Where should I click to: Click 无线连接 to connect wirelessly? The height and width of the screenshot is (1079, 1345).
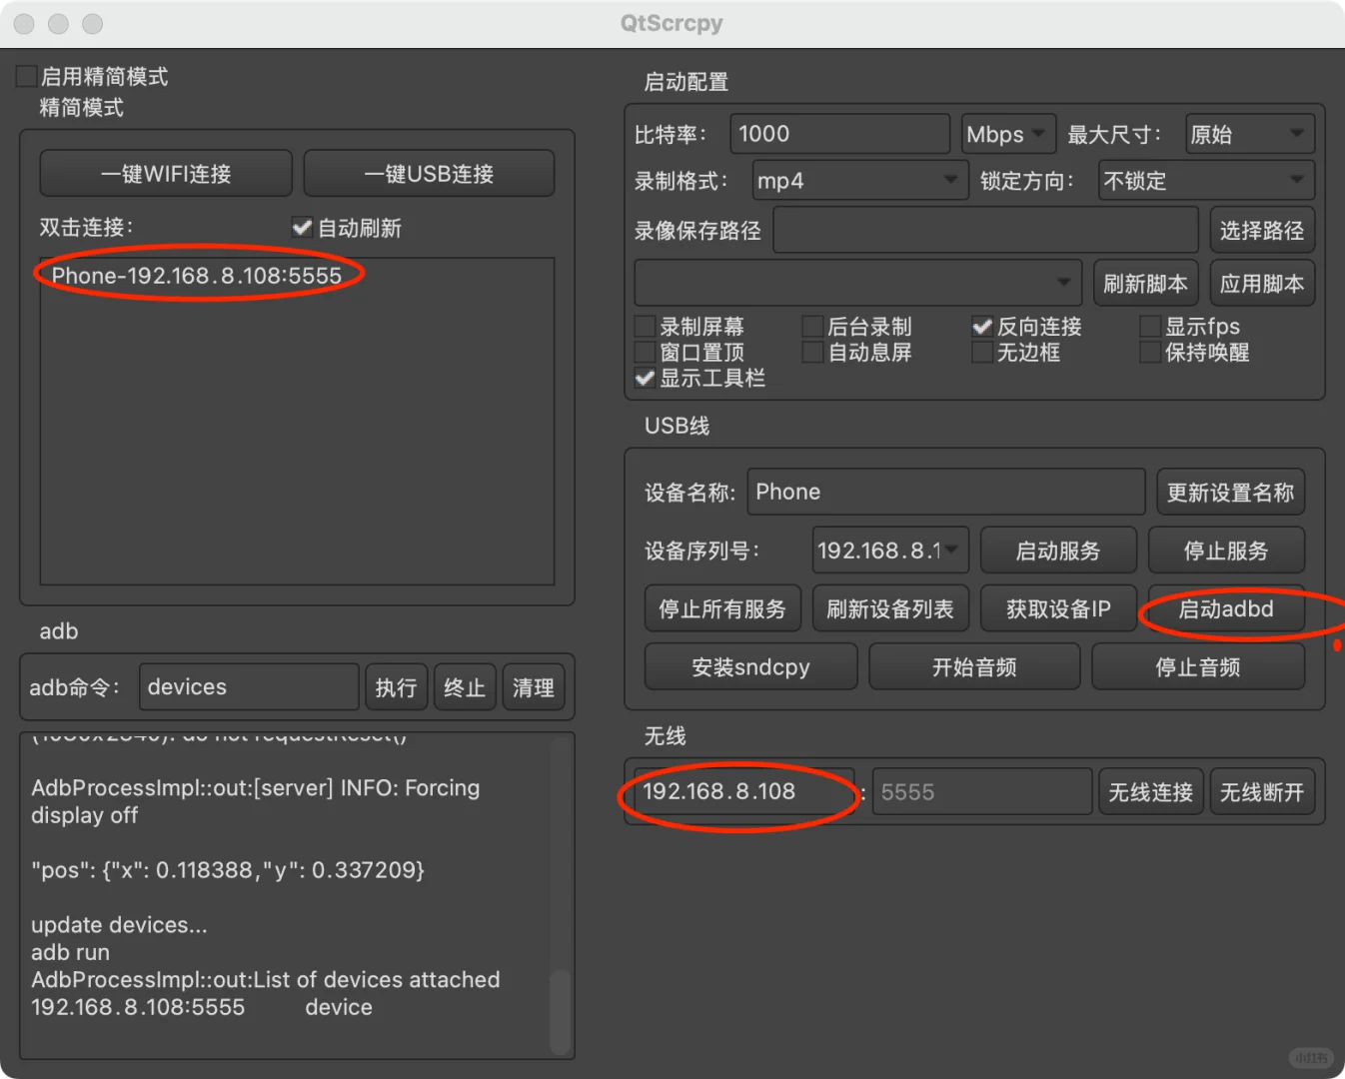pyautogui.click(x=1150, y=791)
